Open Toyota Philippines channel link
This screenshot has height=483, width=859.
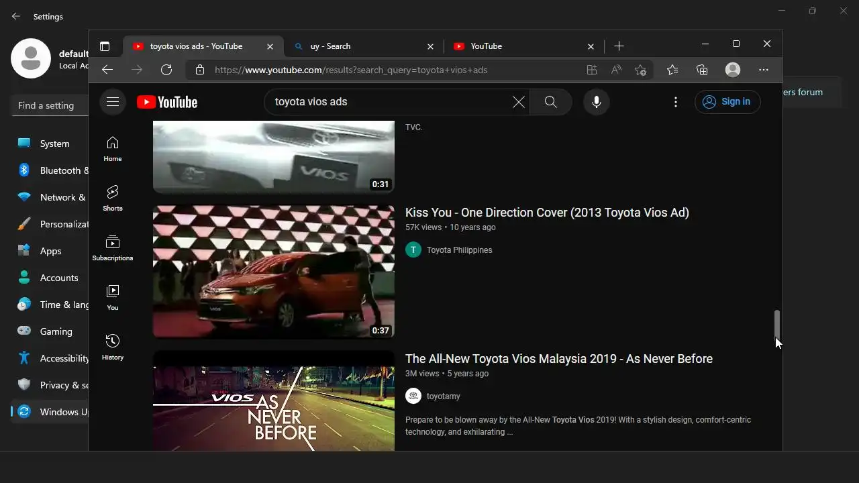coord(460,250)
